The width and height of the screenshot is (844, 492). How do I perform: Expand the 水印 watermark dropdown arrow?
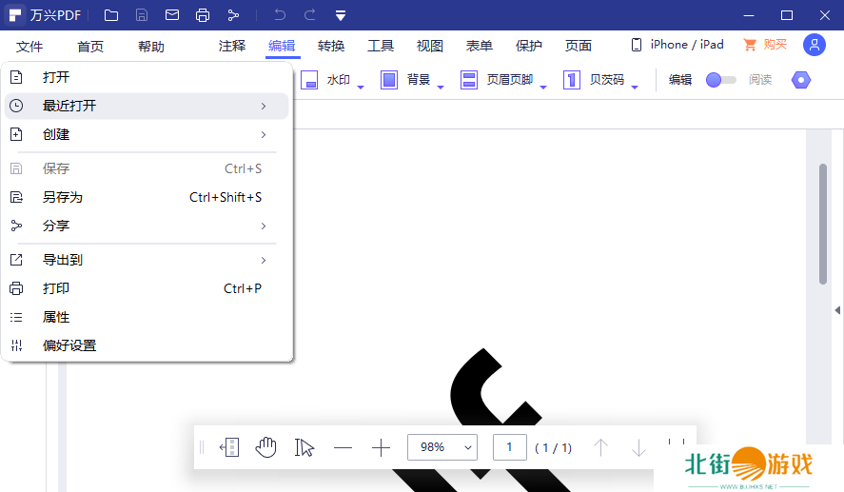tap(362, 88)
